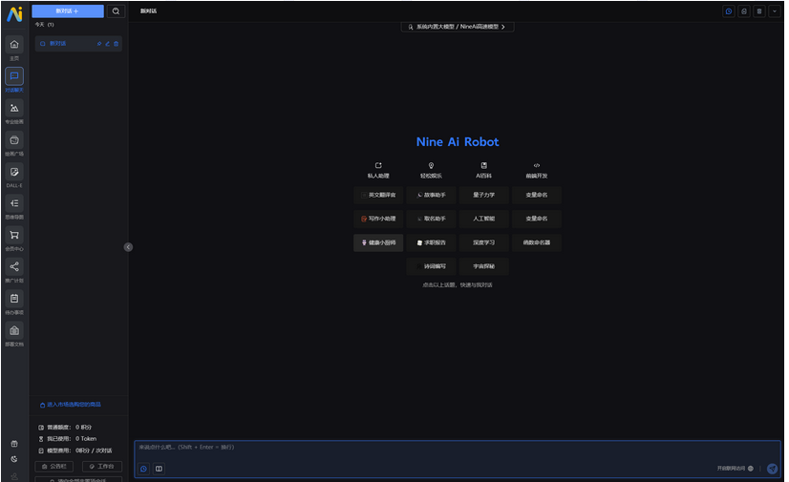Choose the 深度学习 prompt
This screenshot has width=789, height=482.
483,242
